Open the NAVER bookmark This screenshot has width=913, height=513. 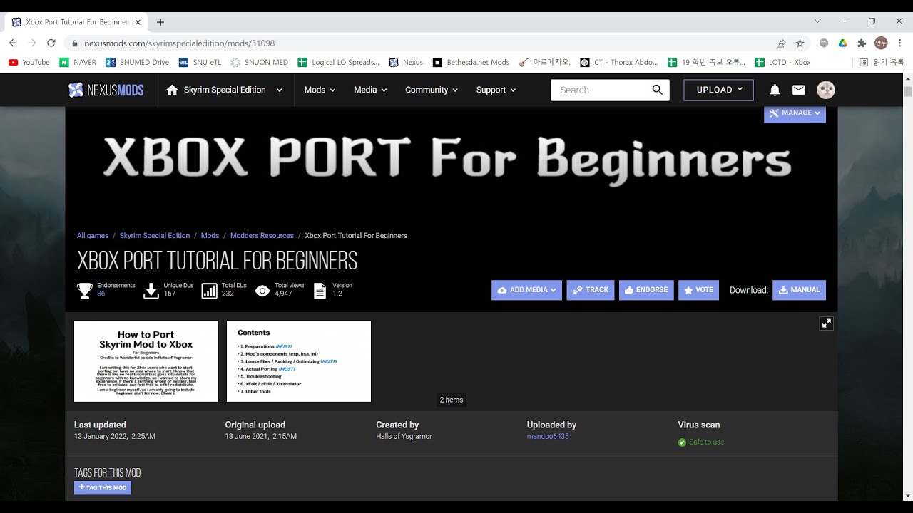pos(78,62)
